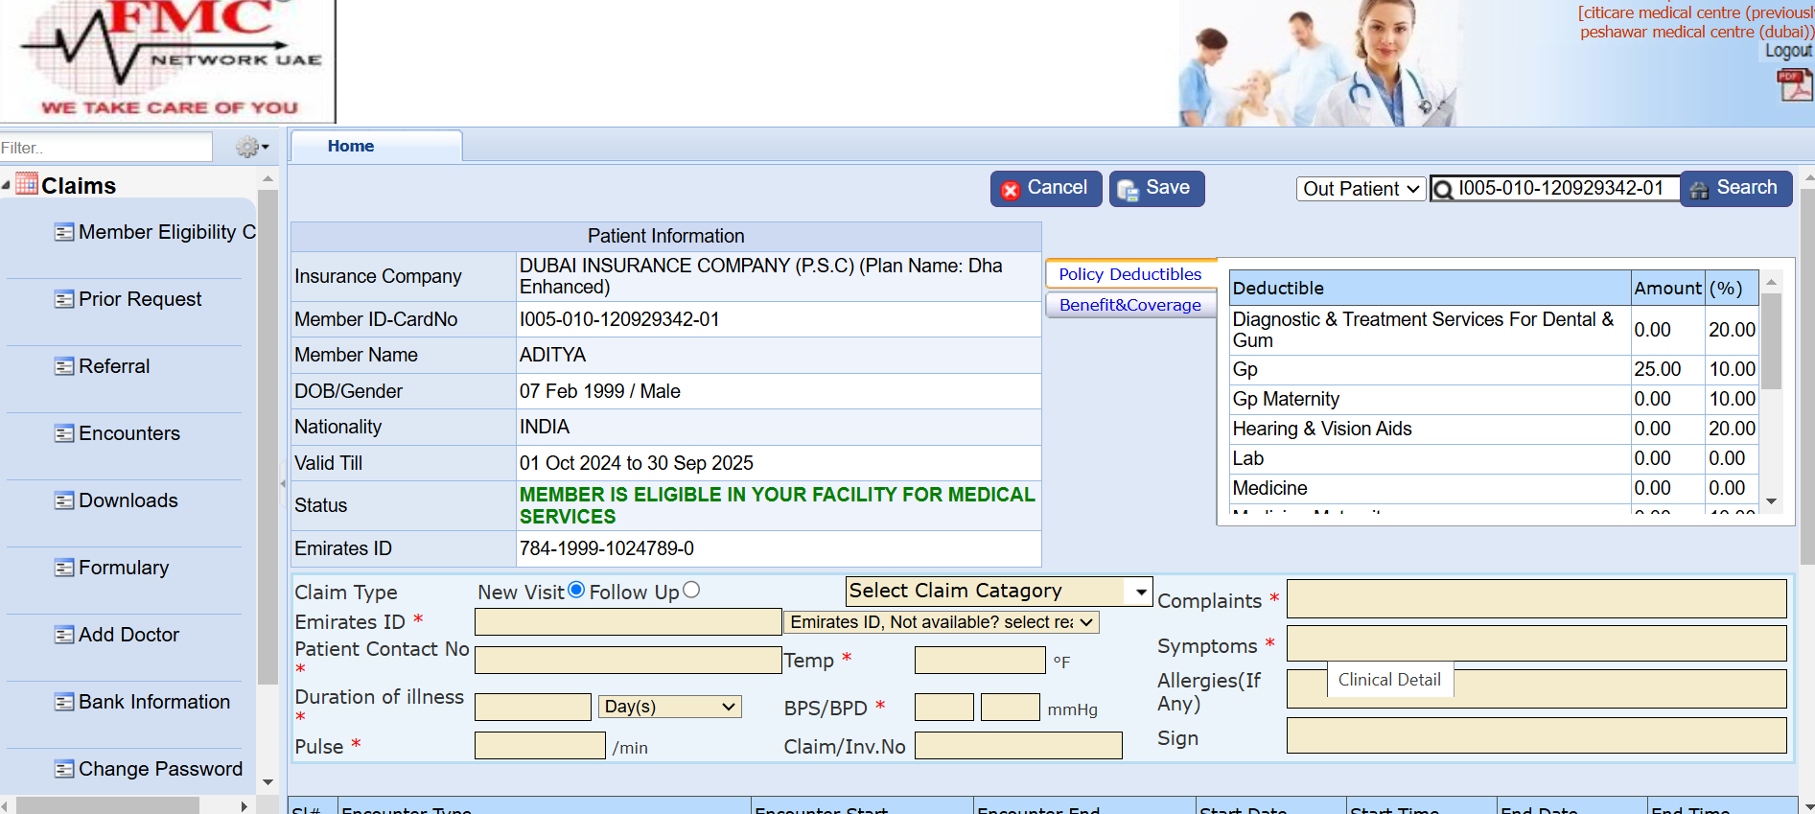Image resolution: width=1815 pixels, height=814 pixels.
Task: Click the PDF icon below Logout
Action: pyautogui.click(x=1793, y=84)
